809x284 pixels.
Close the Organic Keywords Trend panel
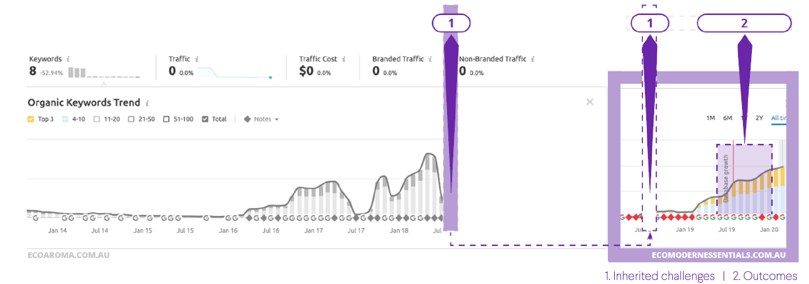590,102
